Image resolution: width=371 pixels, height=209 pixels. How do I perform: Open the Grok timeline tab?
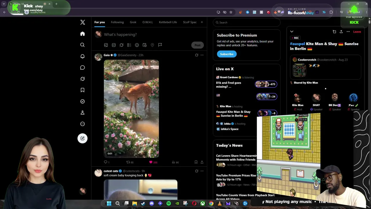click(x=133, y=22)
